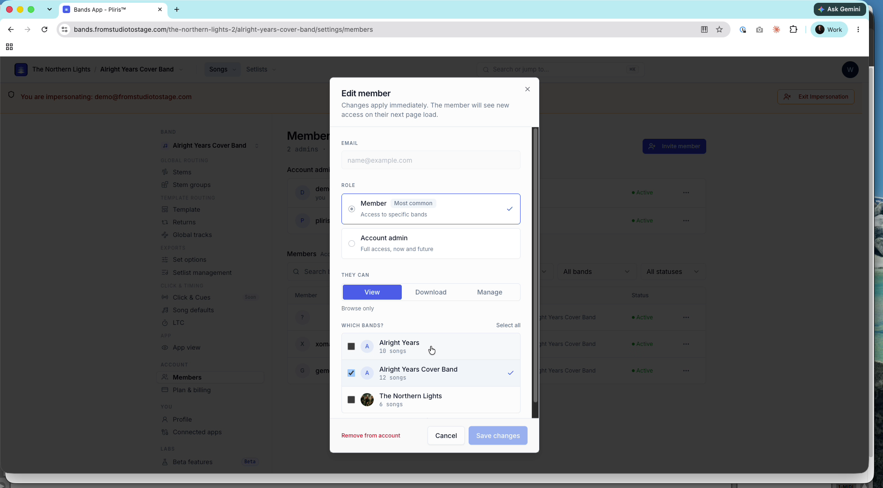Switch permission to Manage
Viewport: 883px width, 488px height.
click(x=490, y=292)
